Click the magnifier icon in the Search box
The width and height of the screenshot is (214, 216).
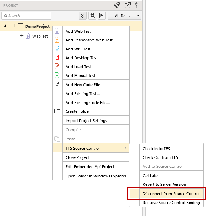[x=5, y=16]
